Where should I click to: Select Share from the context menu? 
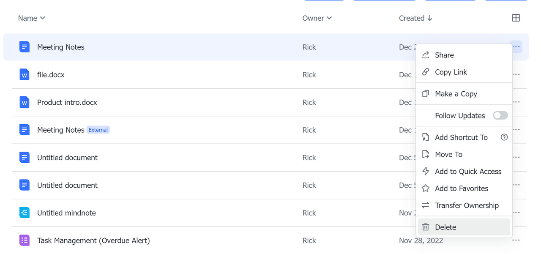(x=444, y=55)
